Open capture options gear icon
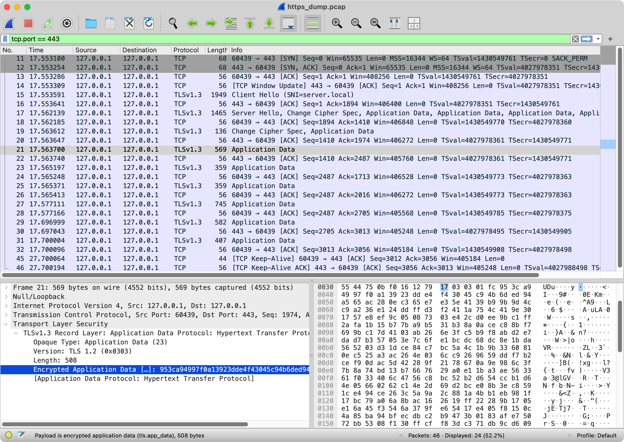Viewport: 624px width, 442px height. [x=67, y=24]
